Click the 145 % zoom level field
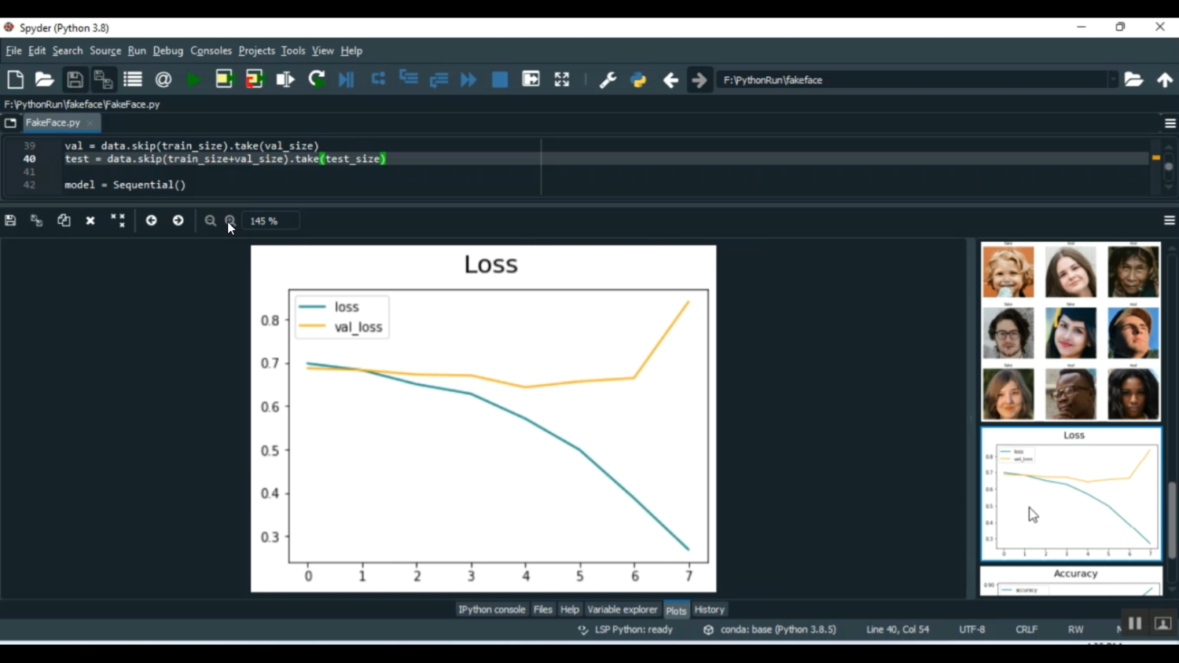1179x663 pixels. (270, 222)
